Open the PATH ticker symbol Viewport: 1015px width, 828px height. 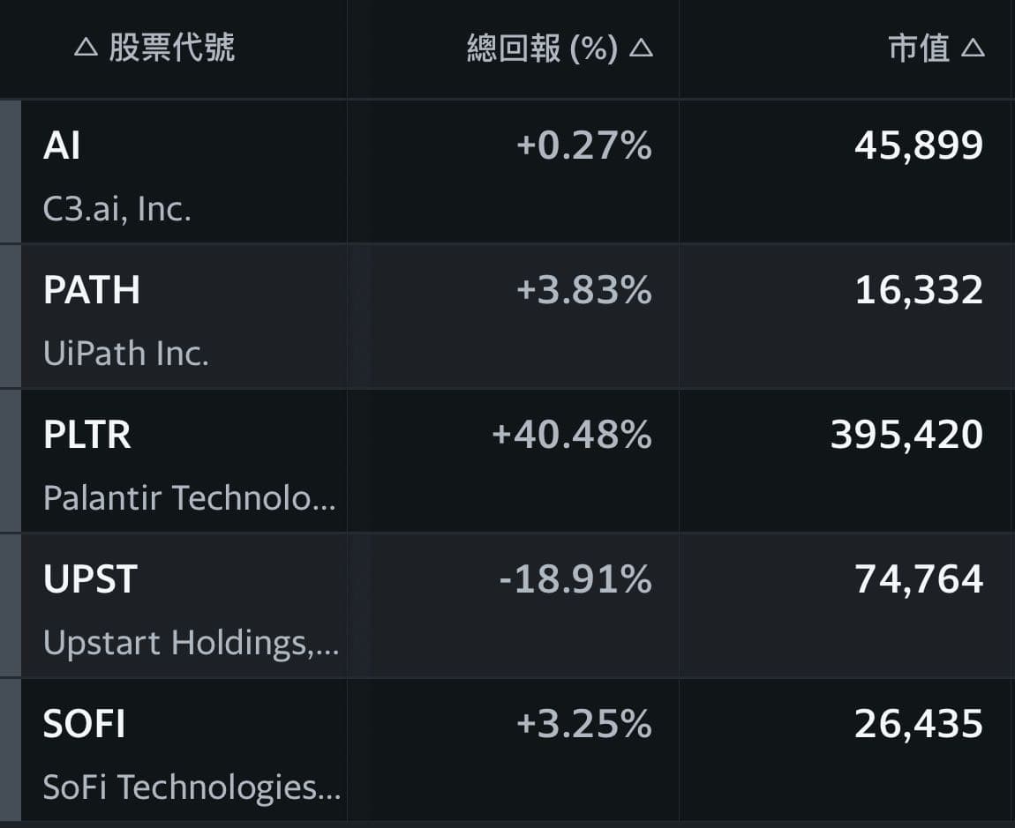(x=91, y=290)
